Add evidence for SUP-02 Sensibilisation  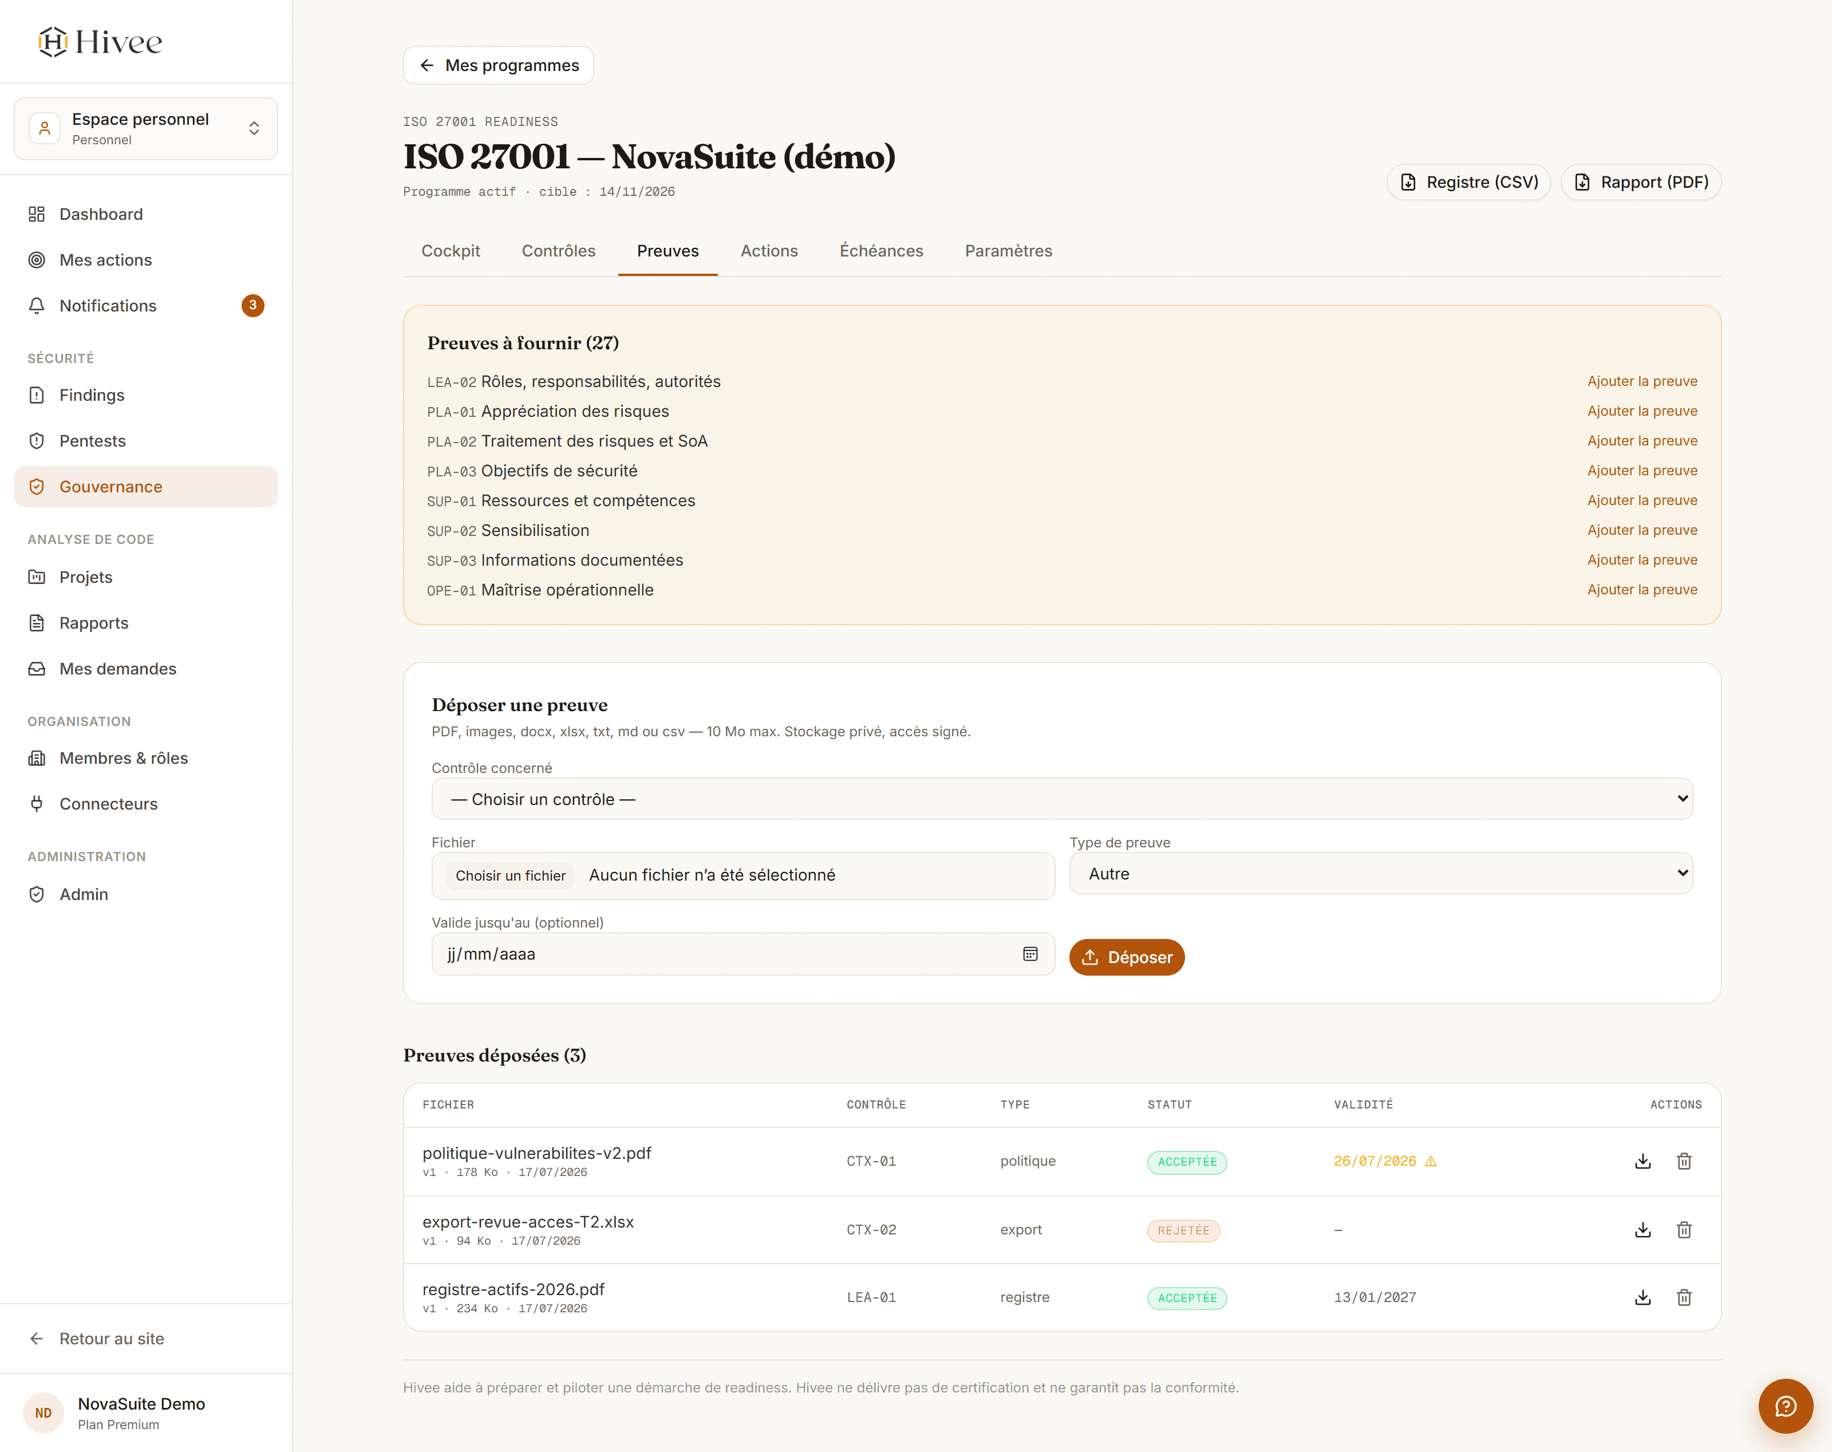pos(1642,530)
